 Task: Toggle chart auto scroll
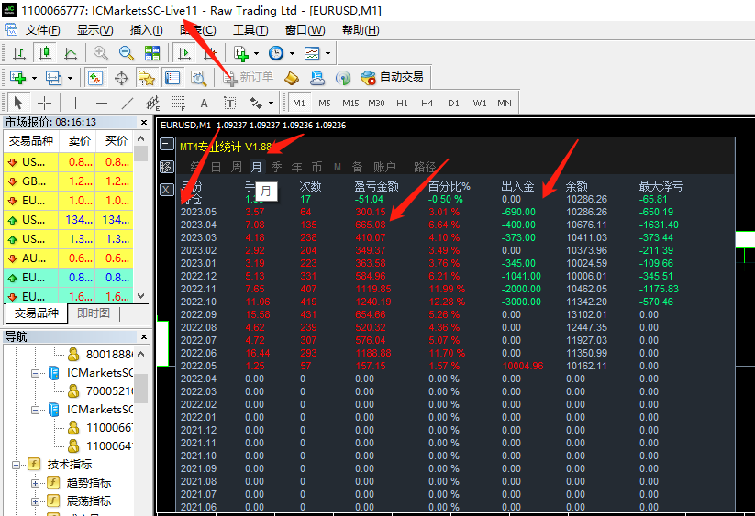(183, 53)
